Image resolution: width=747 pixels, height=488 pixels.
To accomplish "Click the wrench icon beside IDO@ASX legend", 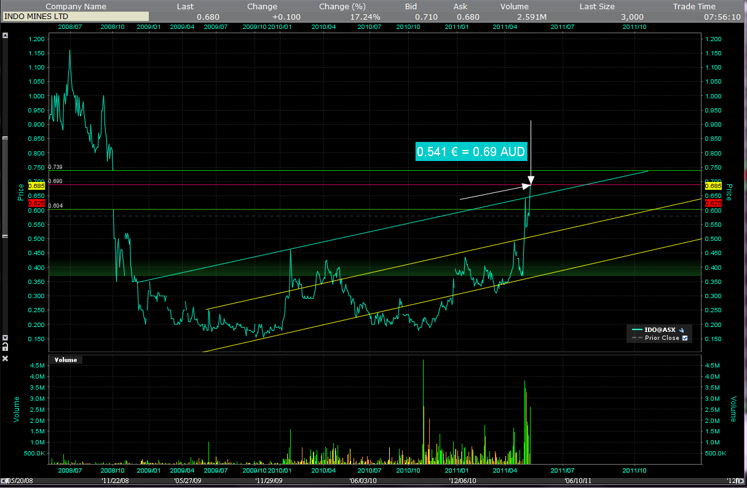I will (x=682, y=330).
